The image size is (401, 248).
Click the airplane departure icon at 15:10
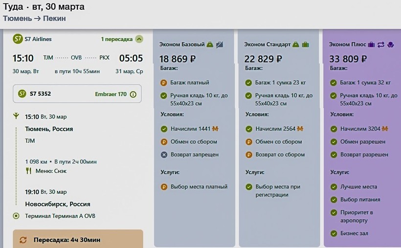[x=16, y=116]
